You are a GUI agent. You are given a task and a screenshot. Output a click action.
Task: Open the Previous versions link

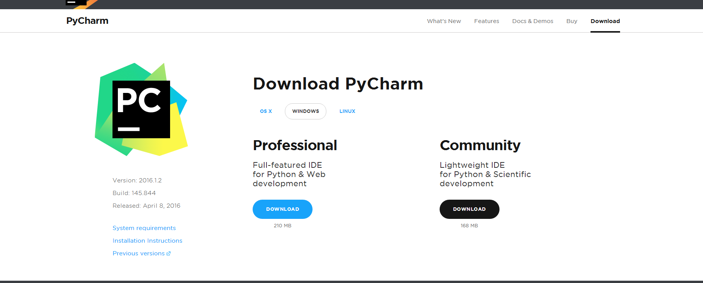click(x=139, y=253)
